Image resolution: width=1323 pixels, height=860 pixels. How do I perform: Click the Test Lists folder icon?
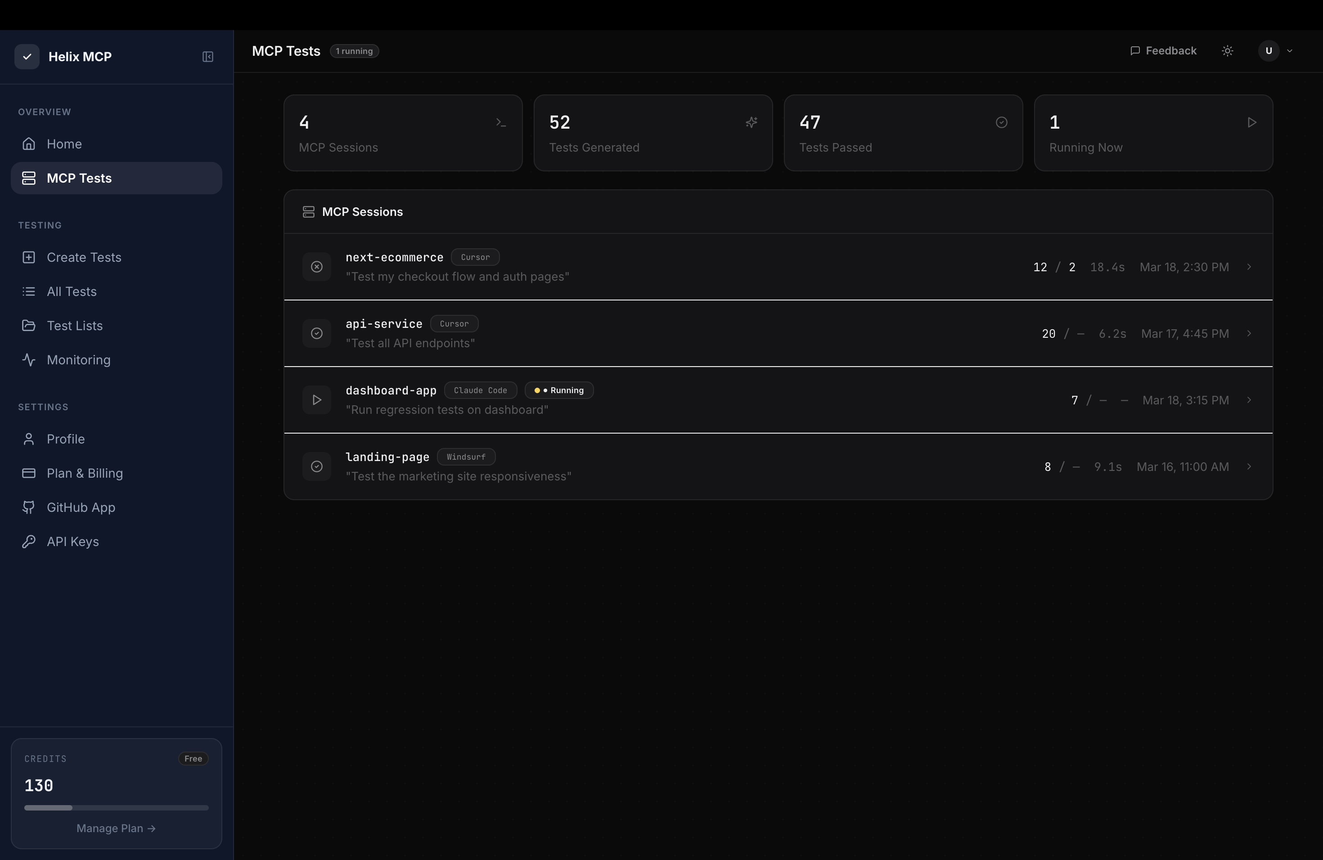point(29,326)
